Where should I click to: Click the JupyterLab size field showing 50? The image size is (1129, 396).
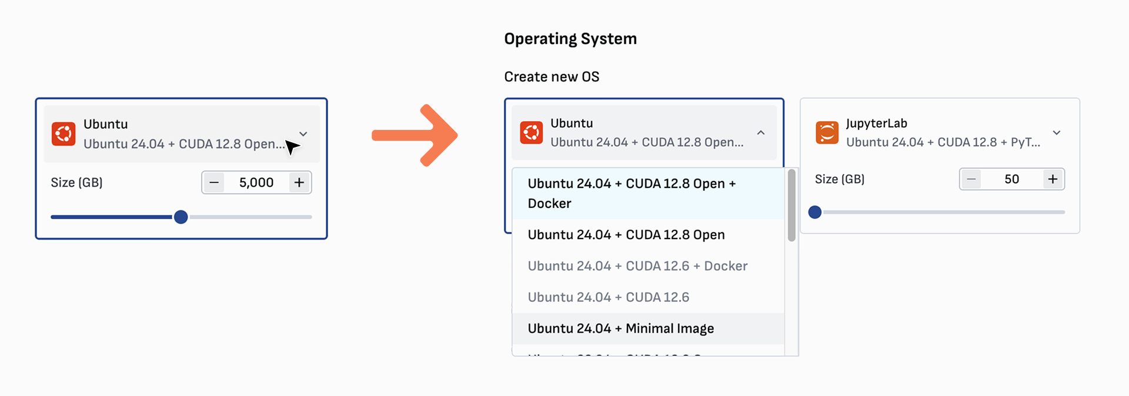click(1011, 179)
